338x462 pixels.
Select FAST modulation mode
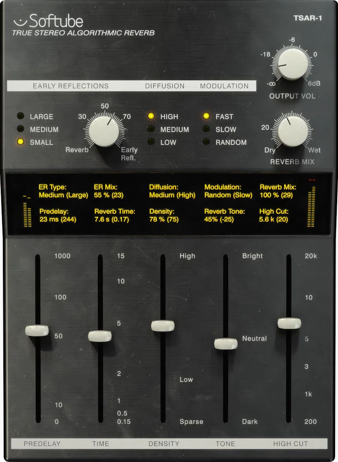[206, 116]
